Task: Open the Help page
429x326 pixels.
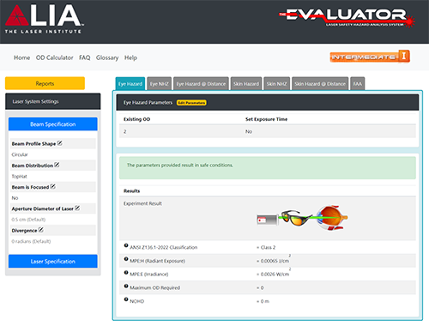Action: [x=130, y=57]
